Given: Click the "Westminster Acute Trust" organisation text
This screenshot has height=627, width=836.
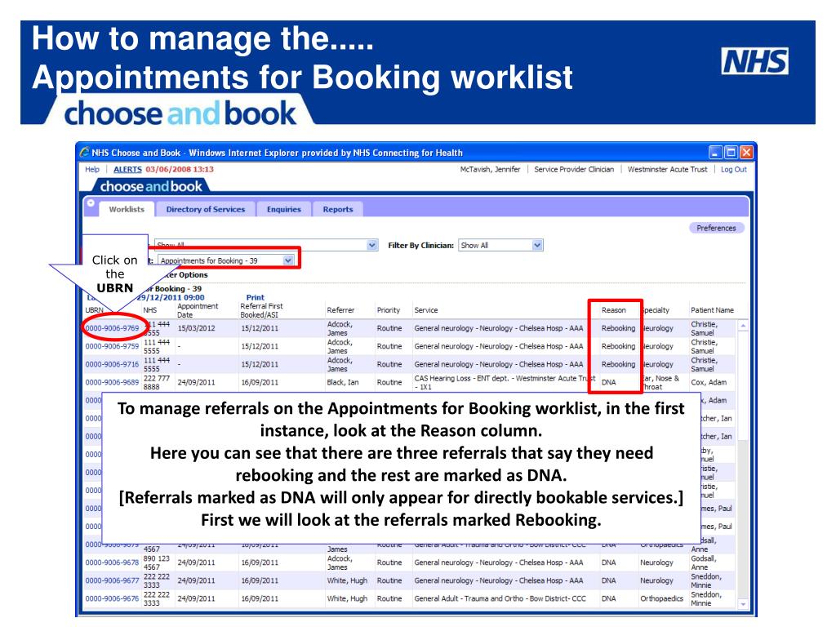Looking at the screenshot, I should pyautogui.click(x=668, y=169).
